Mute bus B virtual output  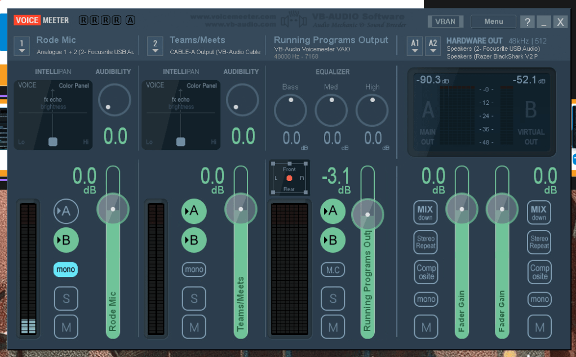(539, 327)
